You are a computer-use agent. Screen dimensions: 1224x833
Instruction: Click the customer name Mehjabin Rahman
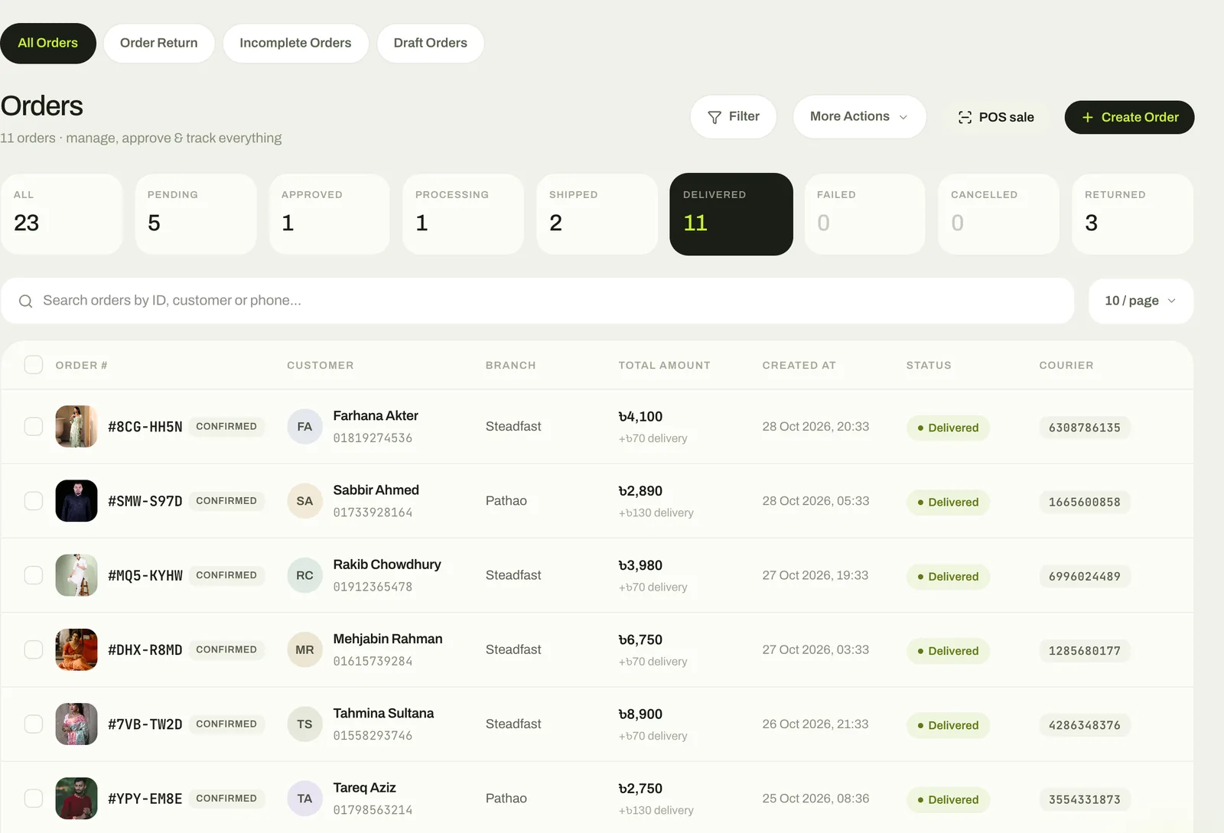[388, 639]
